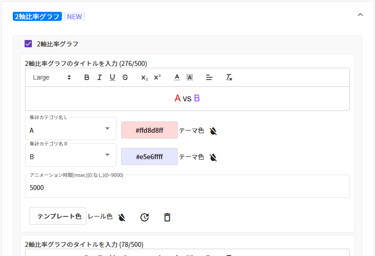Click the テーマ色 label beside #e5e6ffff
Image resolution: width=375 pixels, height=256 pixels.
pyautogui.click(x=191, y=157)
